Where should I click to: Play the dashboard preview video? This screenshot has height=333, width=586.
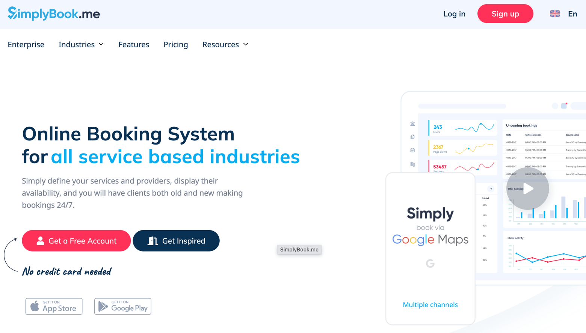click(x=528, y=188)
